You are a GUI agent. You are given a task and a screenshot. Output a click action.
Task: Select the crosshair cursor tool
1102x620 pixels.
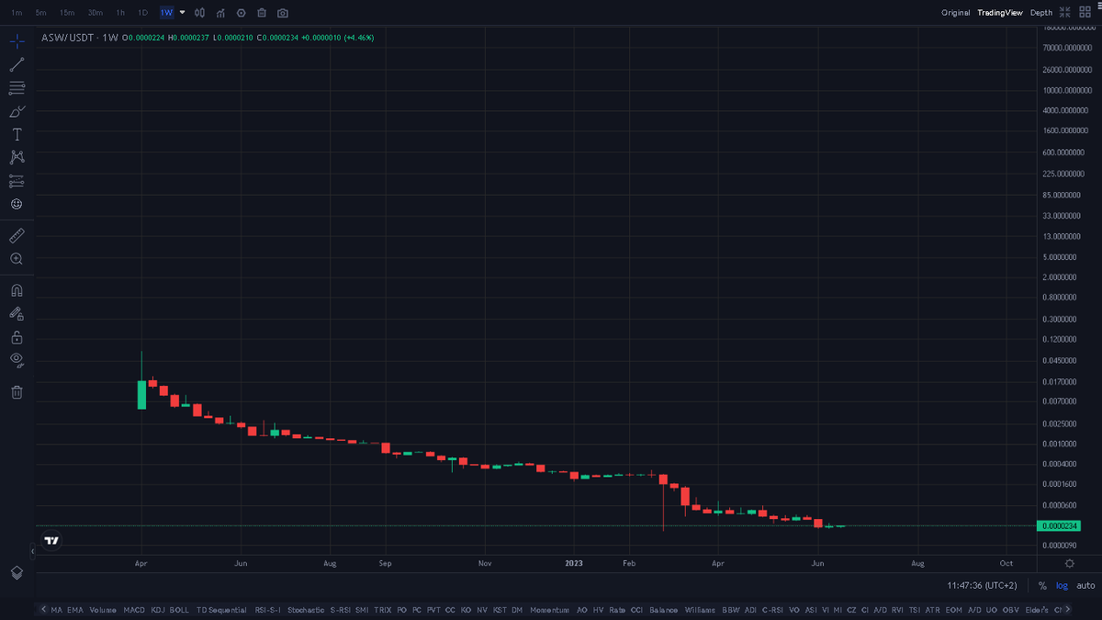click(17, 41)
